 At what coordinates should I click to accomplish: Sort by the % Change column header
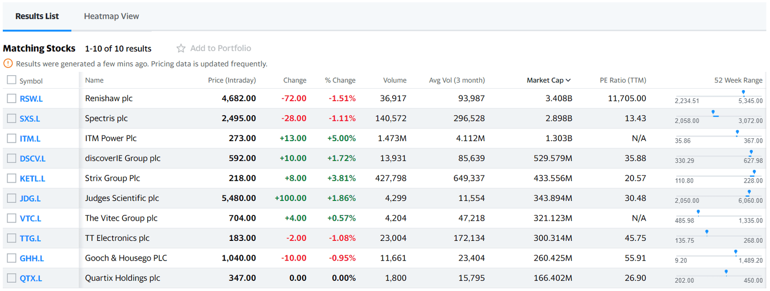pos(340,80)
